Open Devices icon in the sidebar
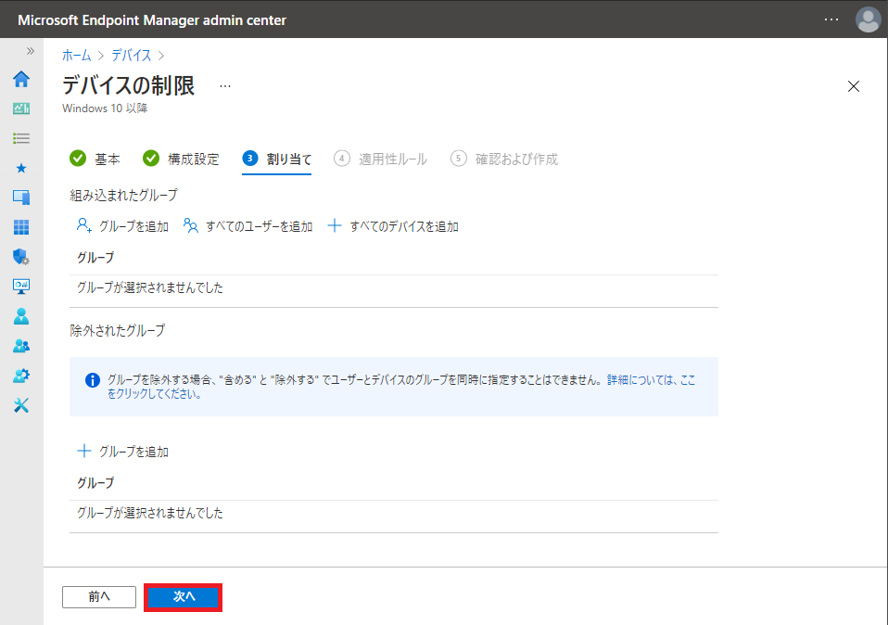The height and width of the screenshot is (625, 888). coord(21,198)
